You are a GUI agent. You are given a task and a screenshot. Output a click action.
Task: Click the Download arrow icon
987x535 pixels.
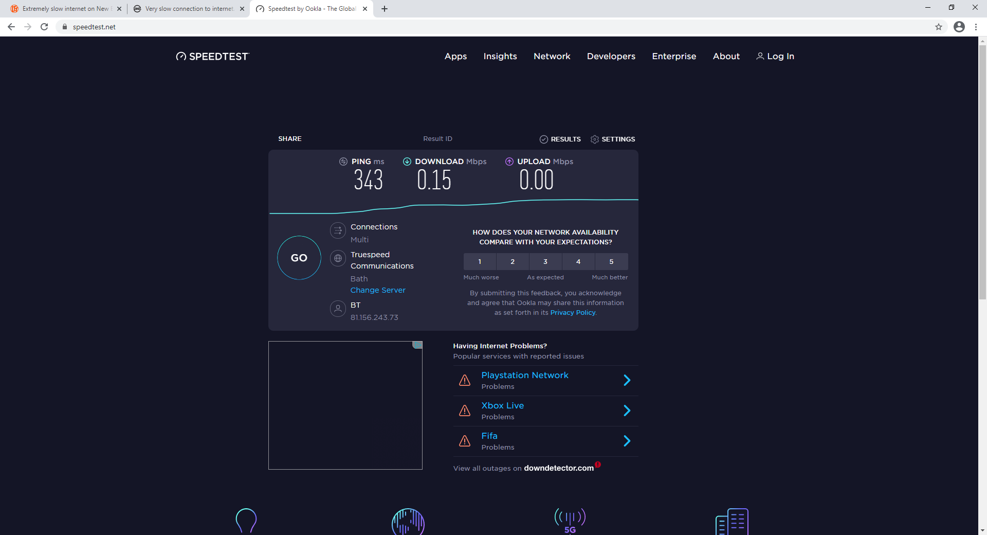point(407,162)
